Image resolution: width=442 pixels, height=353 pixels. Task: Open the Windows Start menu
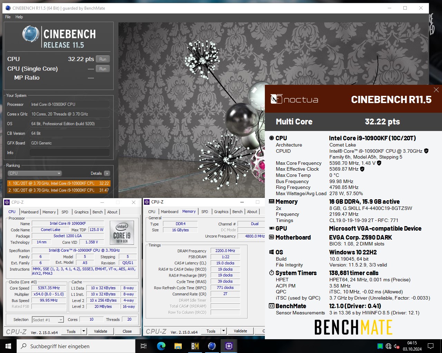(8, 346)
